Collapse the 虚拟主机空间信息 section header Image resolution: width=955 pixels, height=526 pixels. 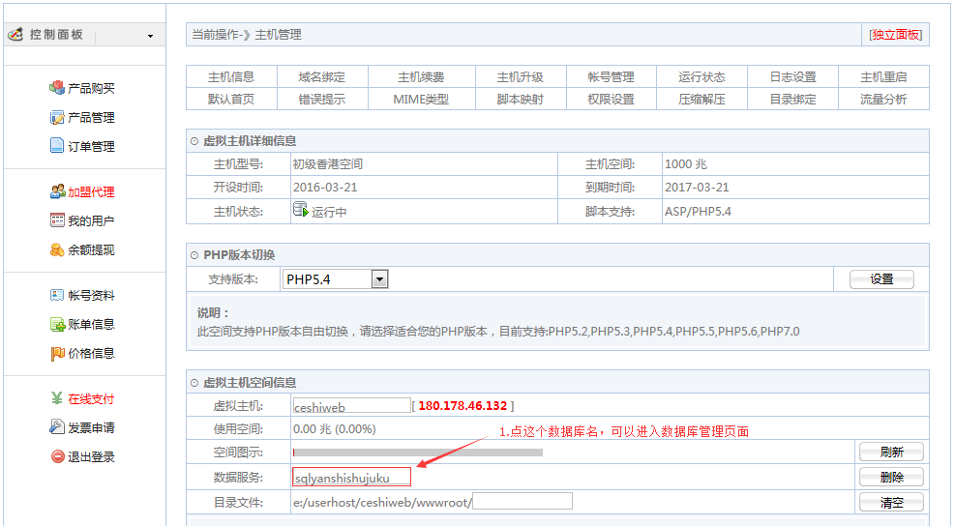coord(194,383)
